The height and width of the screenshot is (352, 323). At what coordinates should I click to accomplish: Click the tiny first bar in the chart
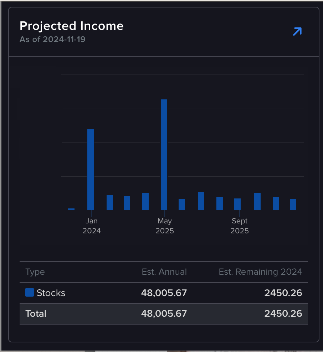pos(71,209)
